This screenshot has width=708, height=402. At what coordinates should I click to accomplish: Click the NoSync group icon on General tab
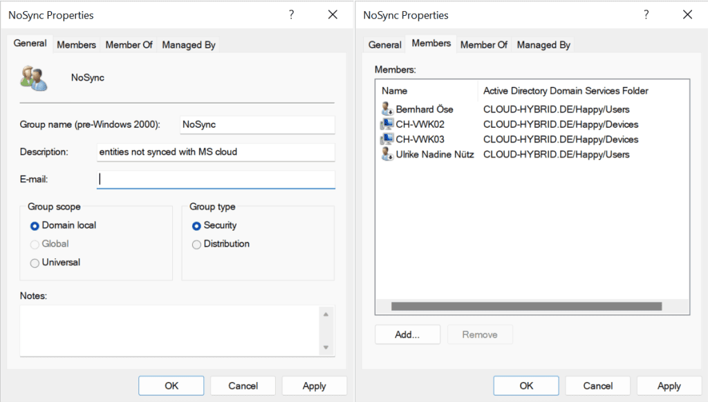coord(34,78)
